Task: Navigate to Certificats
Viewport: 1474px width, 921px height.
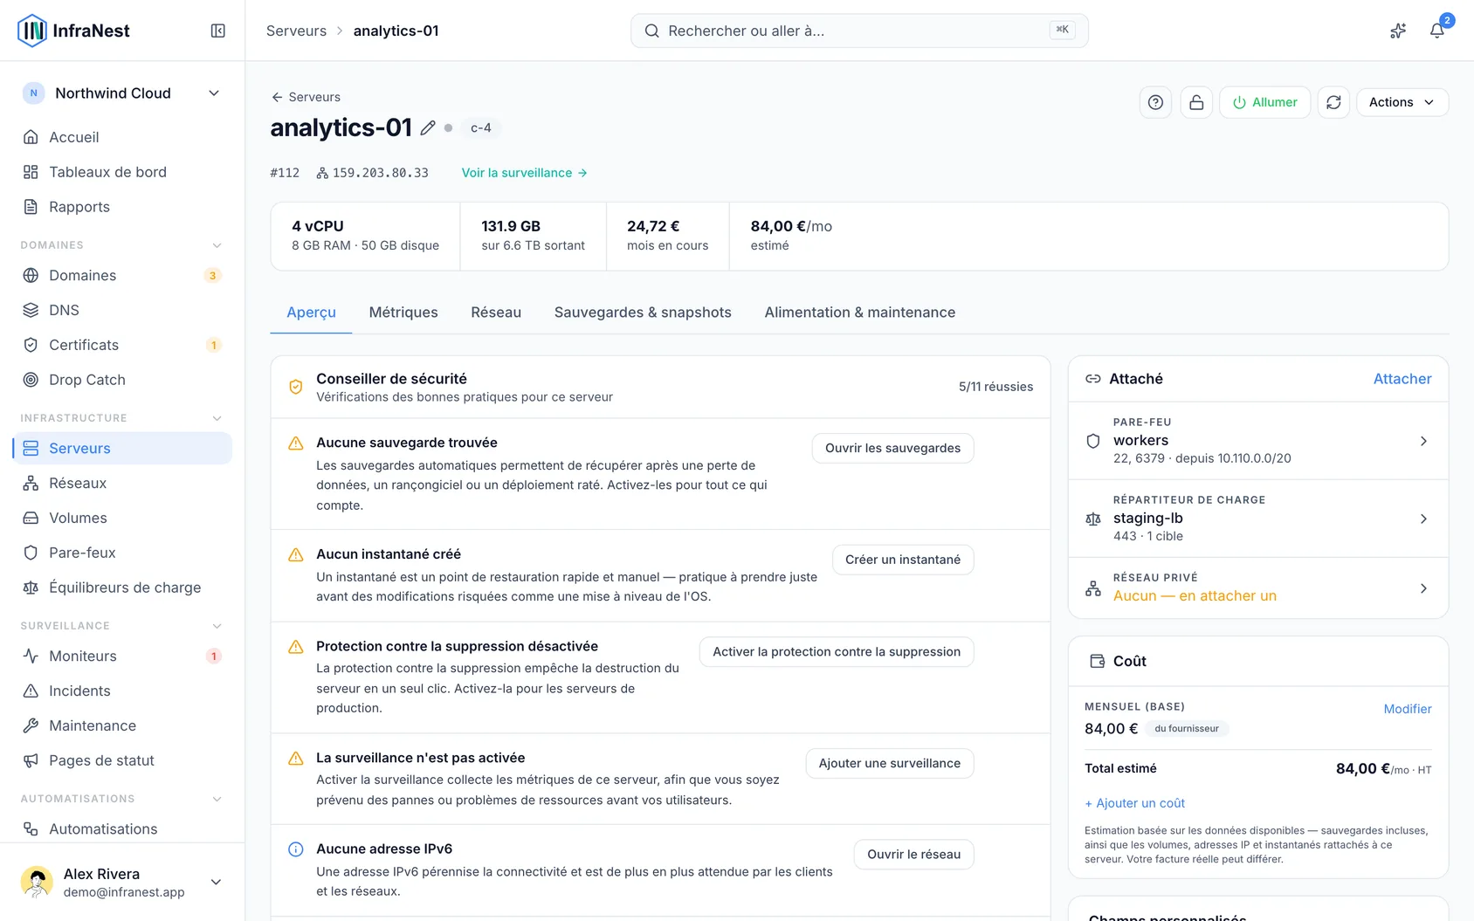Action: click(x=122, y=345)
